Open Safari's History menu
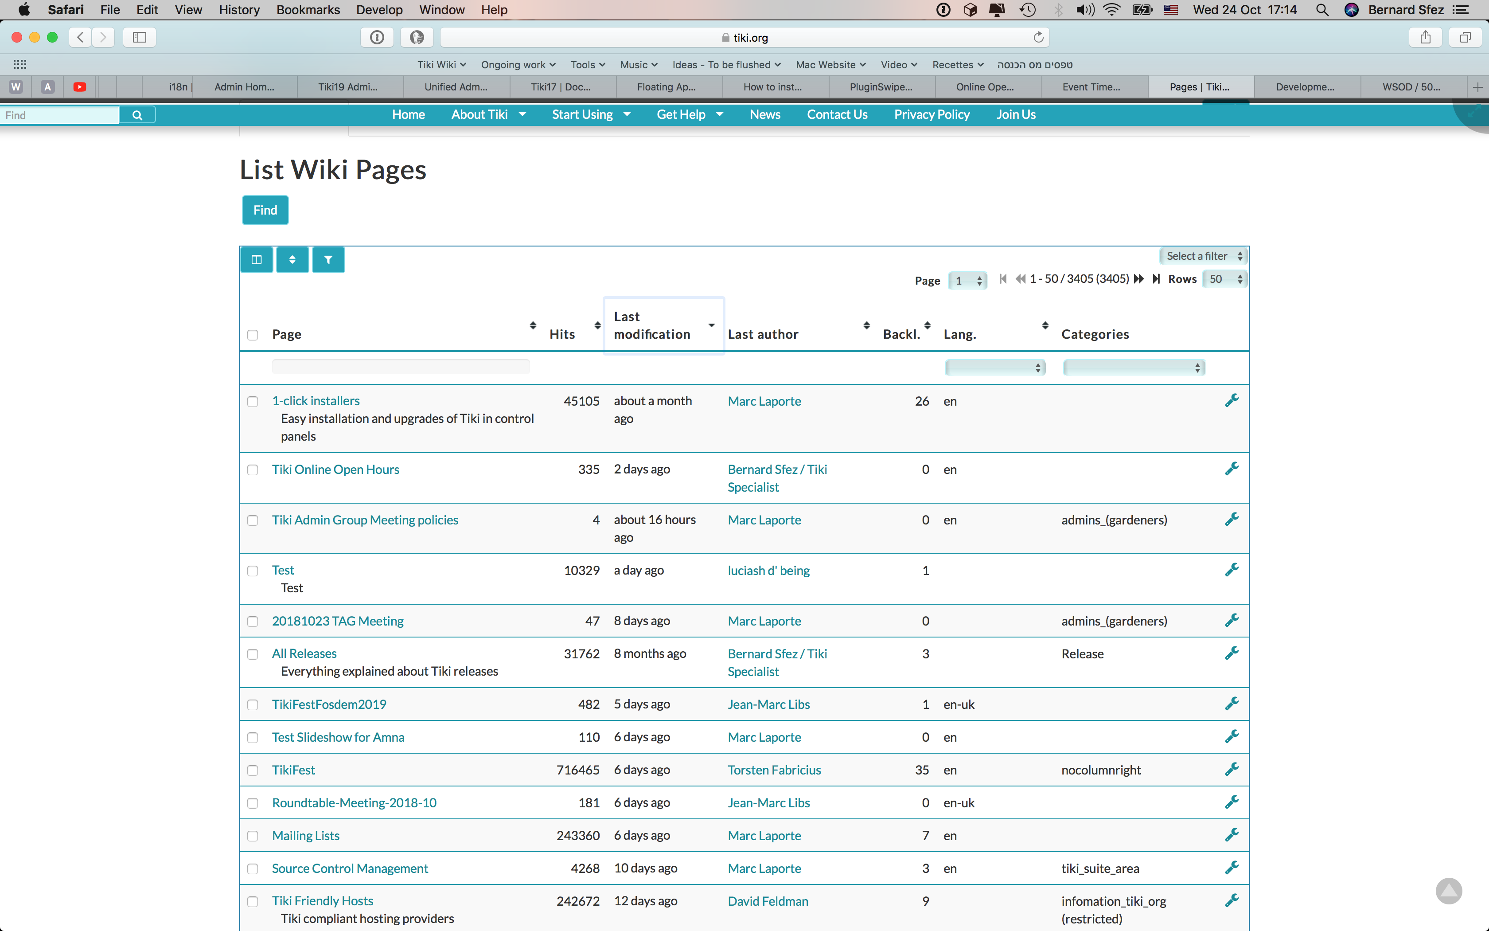The width and height of the screenshot is (1489, 931). click(x=239, y=10)
